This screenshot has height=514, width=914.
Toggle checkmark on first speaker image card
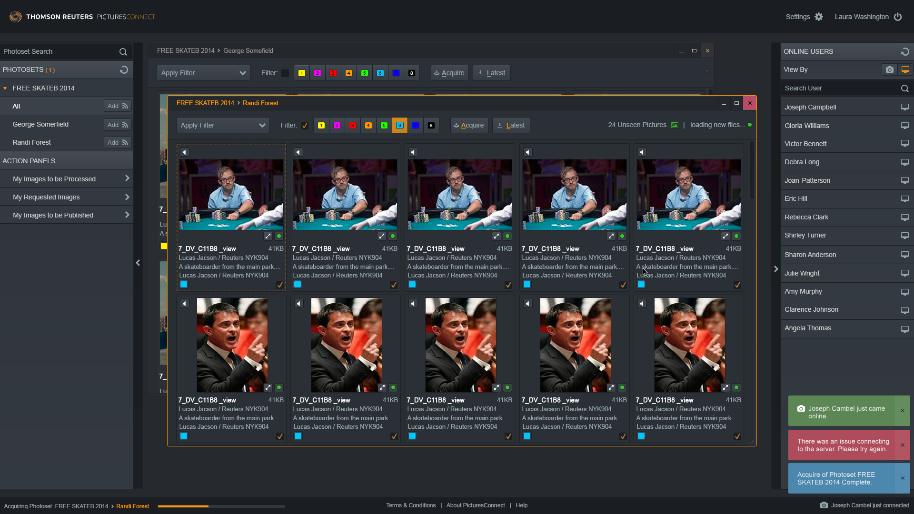pos(280,436)
